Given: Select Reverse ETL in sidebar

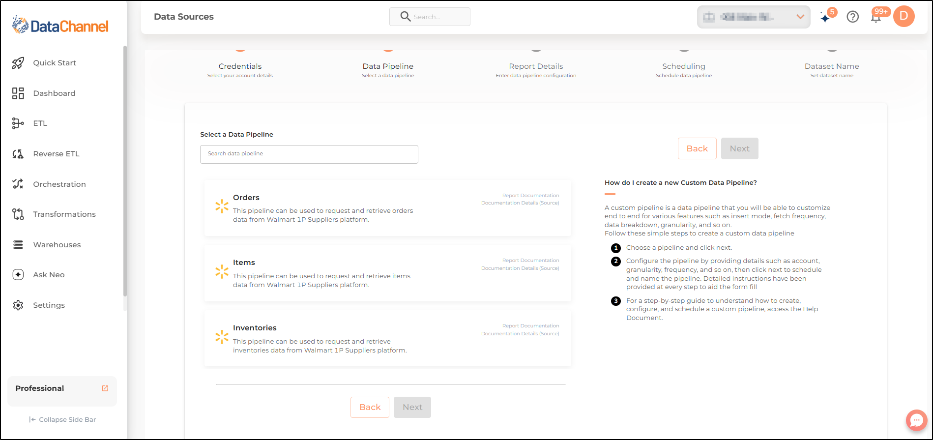Looking at the screenshot, I should click(56, 154).
